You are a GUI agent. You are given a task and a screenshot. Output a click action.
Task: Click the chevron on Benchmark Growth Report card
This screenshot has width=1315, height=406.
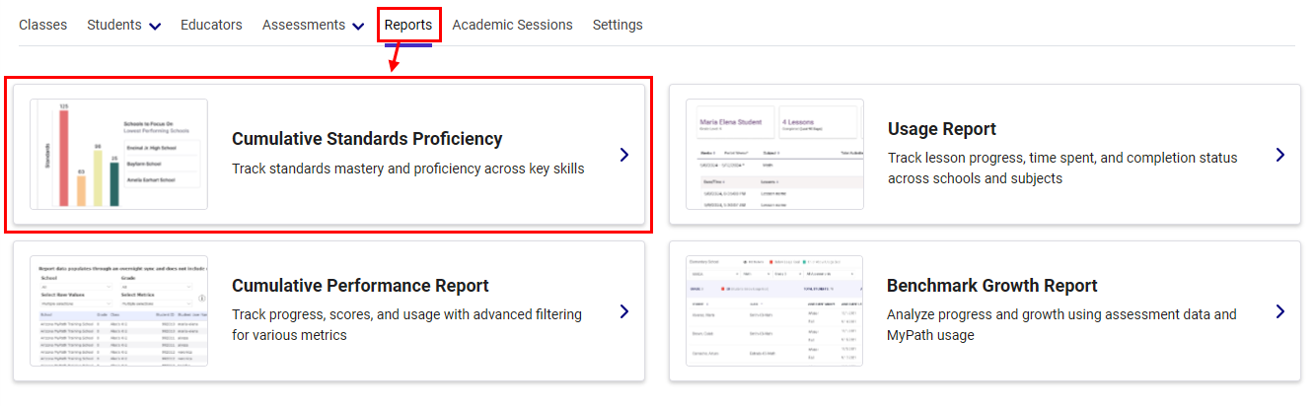click(x=1279, y=311)
